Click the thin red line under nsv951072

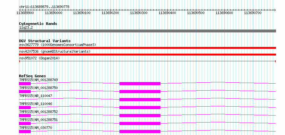(147, 61)
